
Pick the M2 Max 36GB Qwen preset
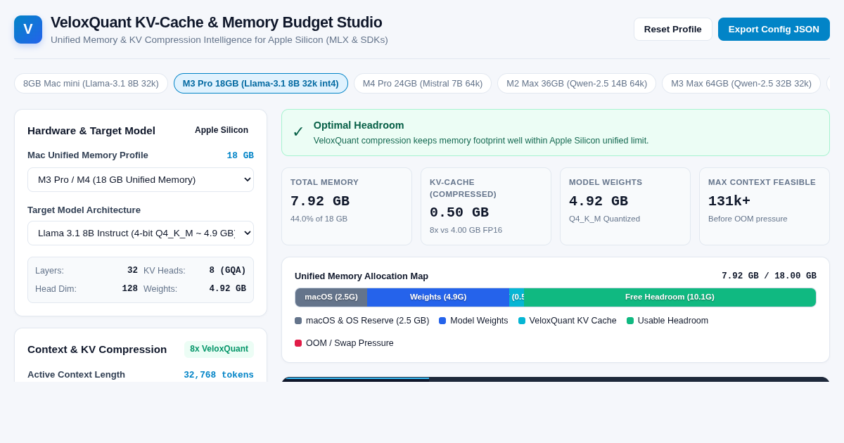[577, 83]
